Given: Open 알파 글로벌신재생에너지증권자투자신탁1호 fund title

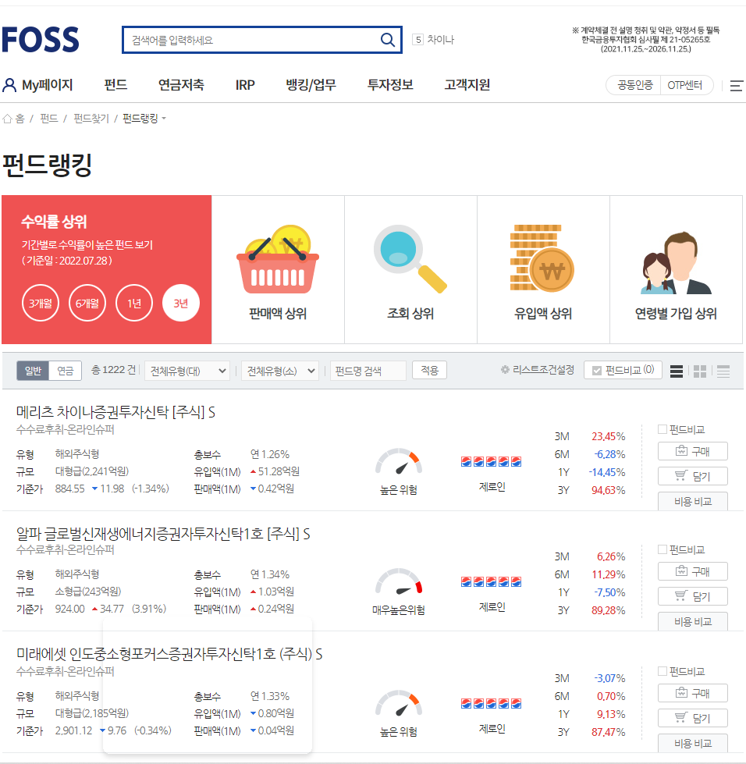Looking at the screenshot, I should click(x=163, y=534).
